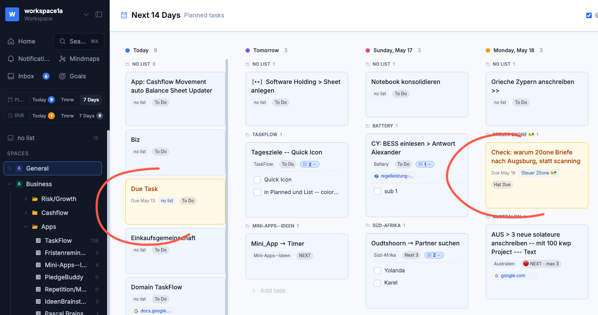The height and width of the screenshot is (315, 598).
Task: Expand the Cashflow folder chevron
Action: tap(26, 213)
